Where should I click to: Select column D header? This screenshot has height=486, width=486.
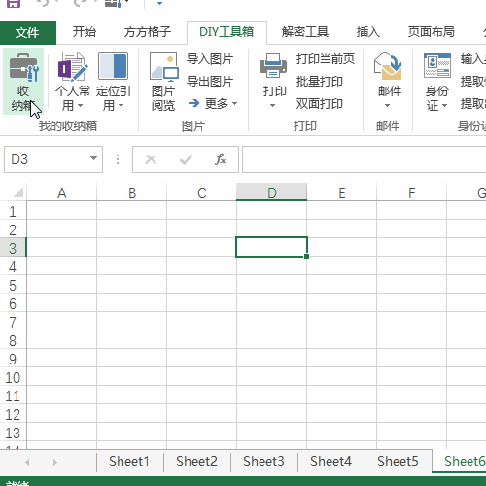click(x=271, y=192)
